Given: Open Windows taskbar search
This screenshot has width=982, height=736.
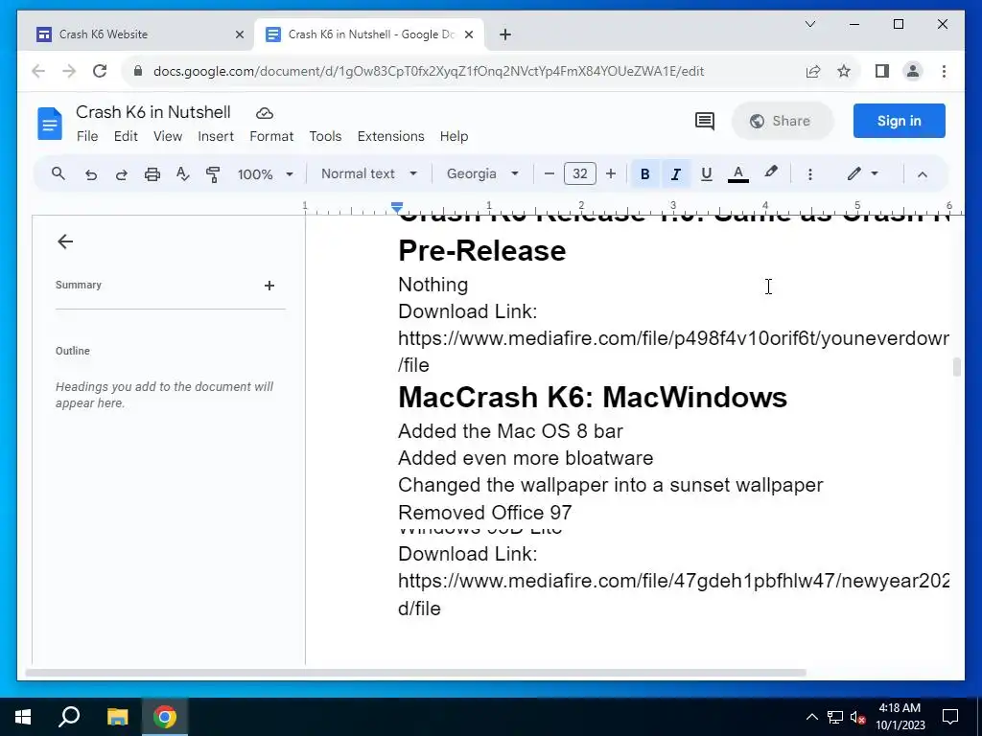Looking at the screenshot, I should tap(69, 717).
